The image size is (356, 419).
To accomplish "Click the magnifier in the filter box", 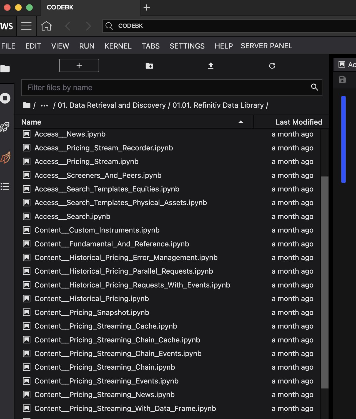I will (314, 87).
